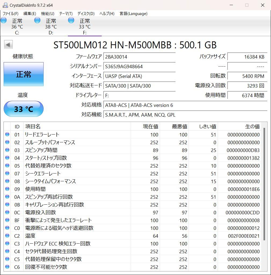
Task: Click the rotation rate field 5400 RPM
Action: point(247,76)
